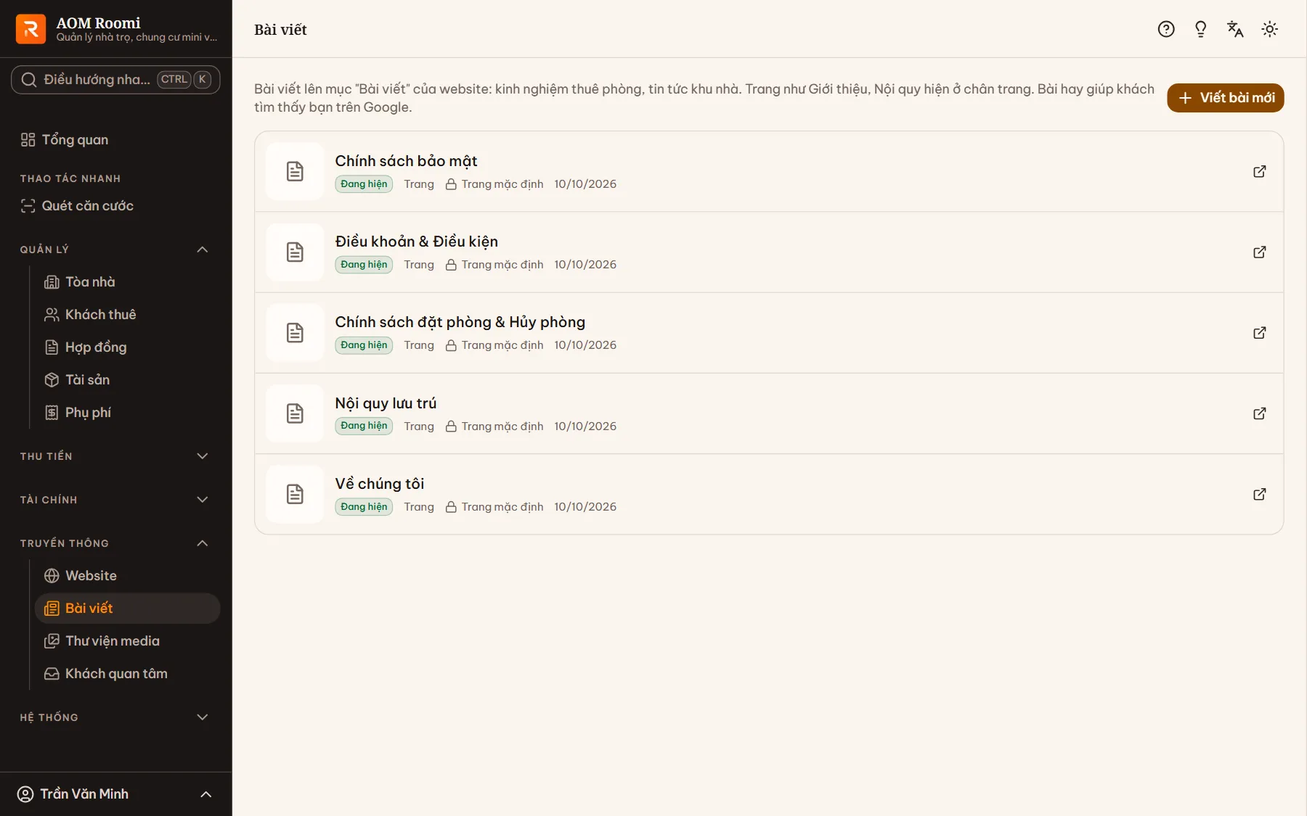Open Hợp đồng in sidebar
The width and height of the screenshot is (1307, 816).
point(127,347)
